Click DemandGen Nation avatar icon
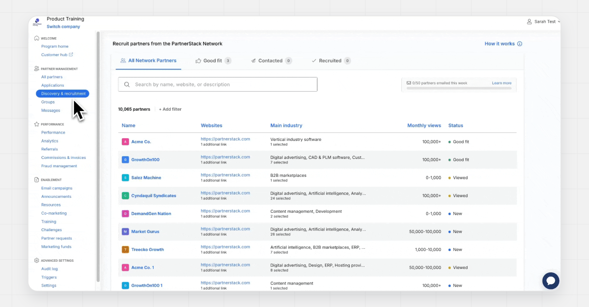Image resolution: width=589 pixels, height=307 pixels. tap(125, 213)
